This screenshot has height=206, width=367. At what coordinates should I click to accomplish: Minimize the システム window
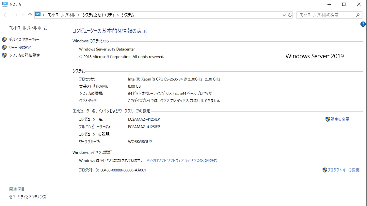[329, 5]
